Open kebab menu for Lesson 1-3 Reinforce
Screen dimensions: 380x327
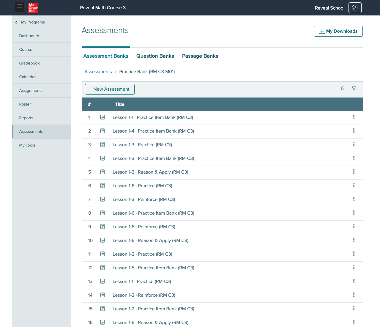(354, 199)
